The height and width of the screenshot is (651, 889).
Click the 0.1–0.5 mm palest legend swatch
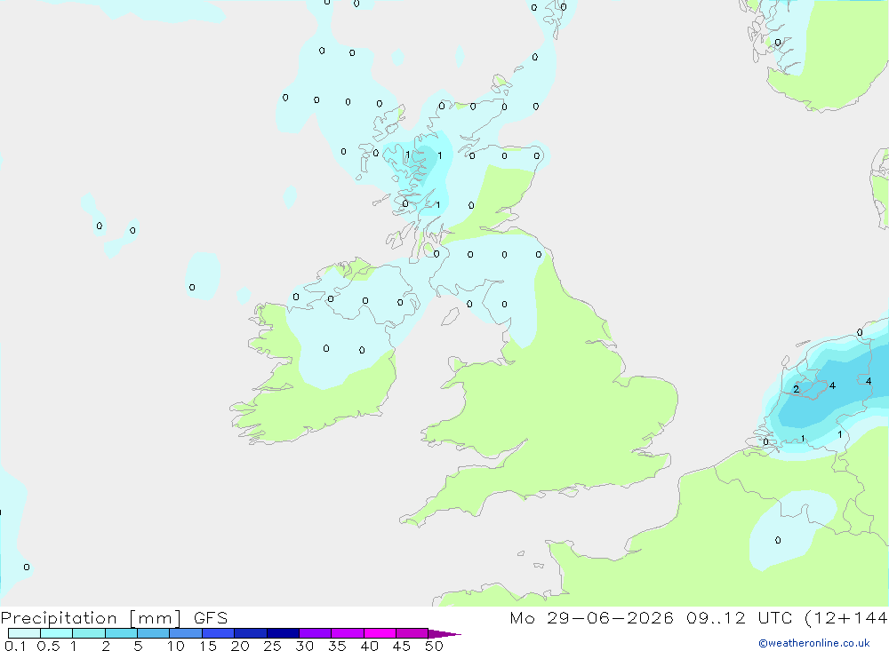(x=24, y=633)
